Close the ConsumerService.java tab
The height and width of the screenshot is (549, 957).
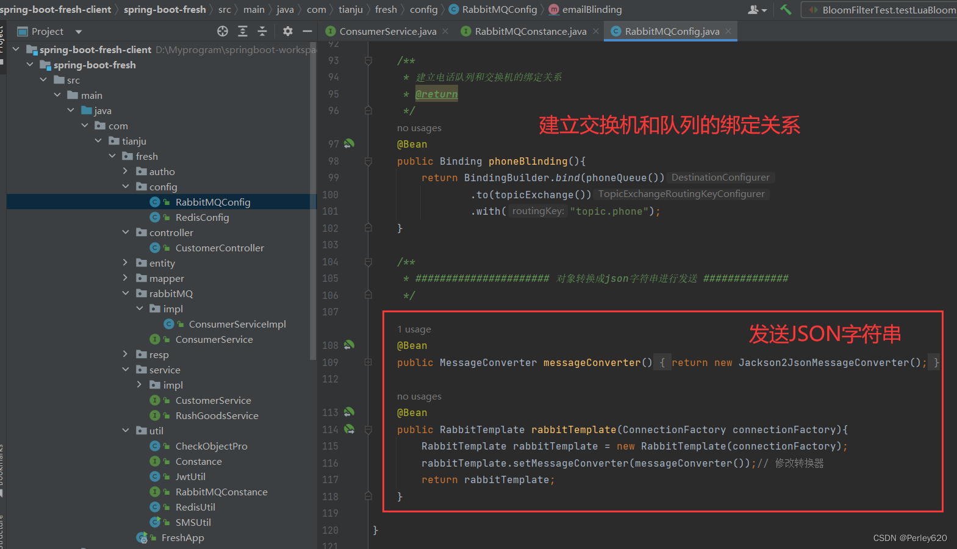click(445, 31)
